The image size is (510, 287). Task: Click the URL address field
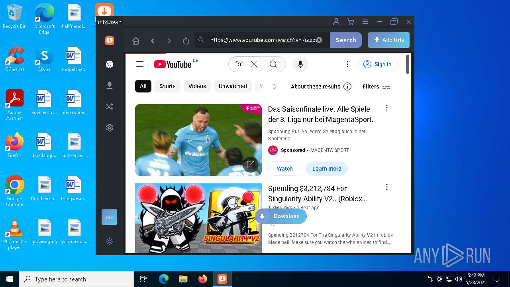coord(262,40)
